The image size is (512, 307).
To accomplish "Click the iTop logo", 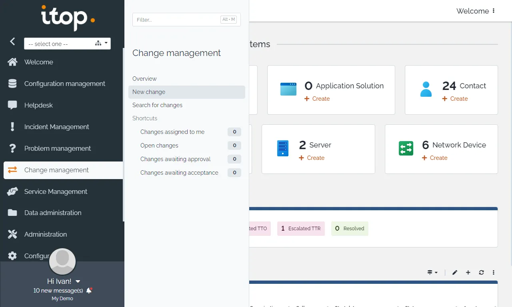I will (68, 18).
